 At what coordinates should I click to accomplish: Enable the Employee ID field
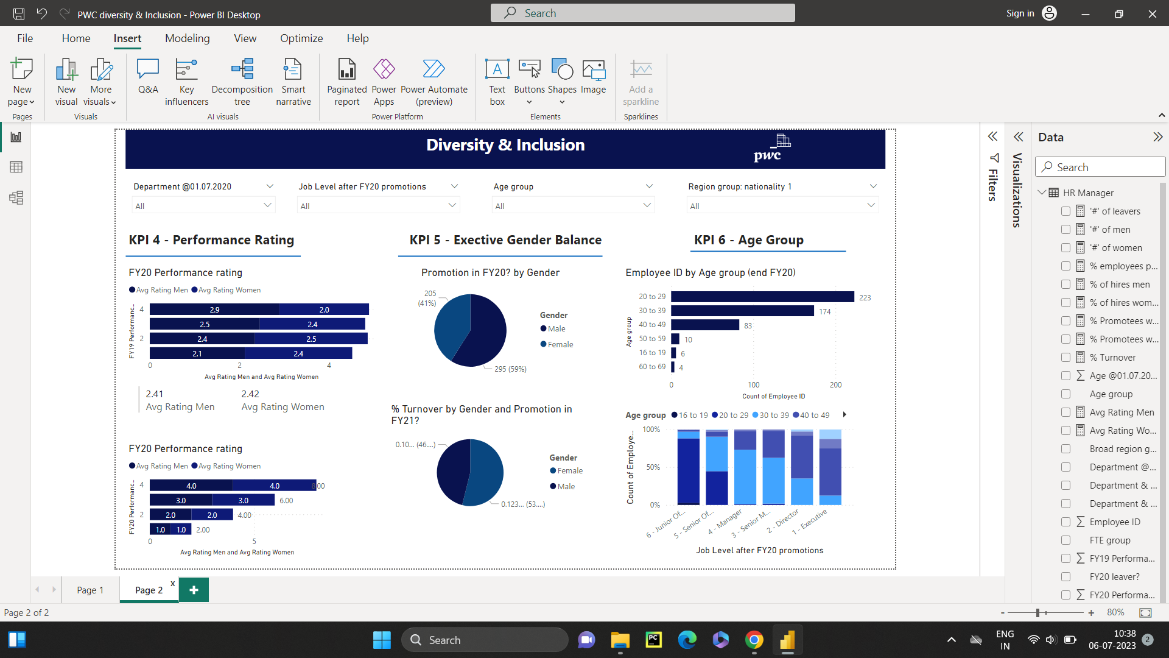click(x=1066, y=522)
